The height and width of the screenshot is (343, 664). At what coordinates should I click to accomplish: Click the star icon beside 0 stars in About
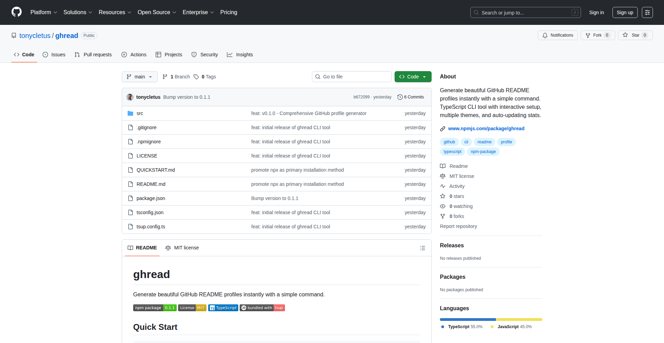coord(443,196)
